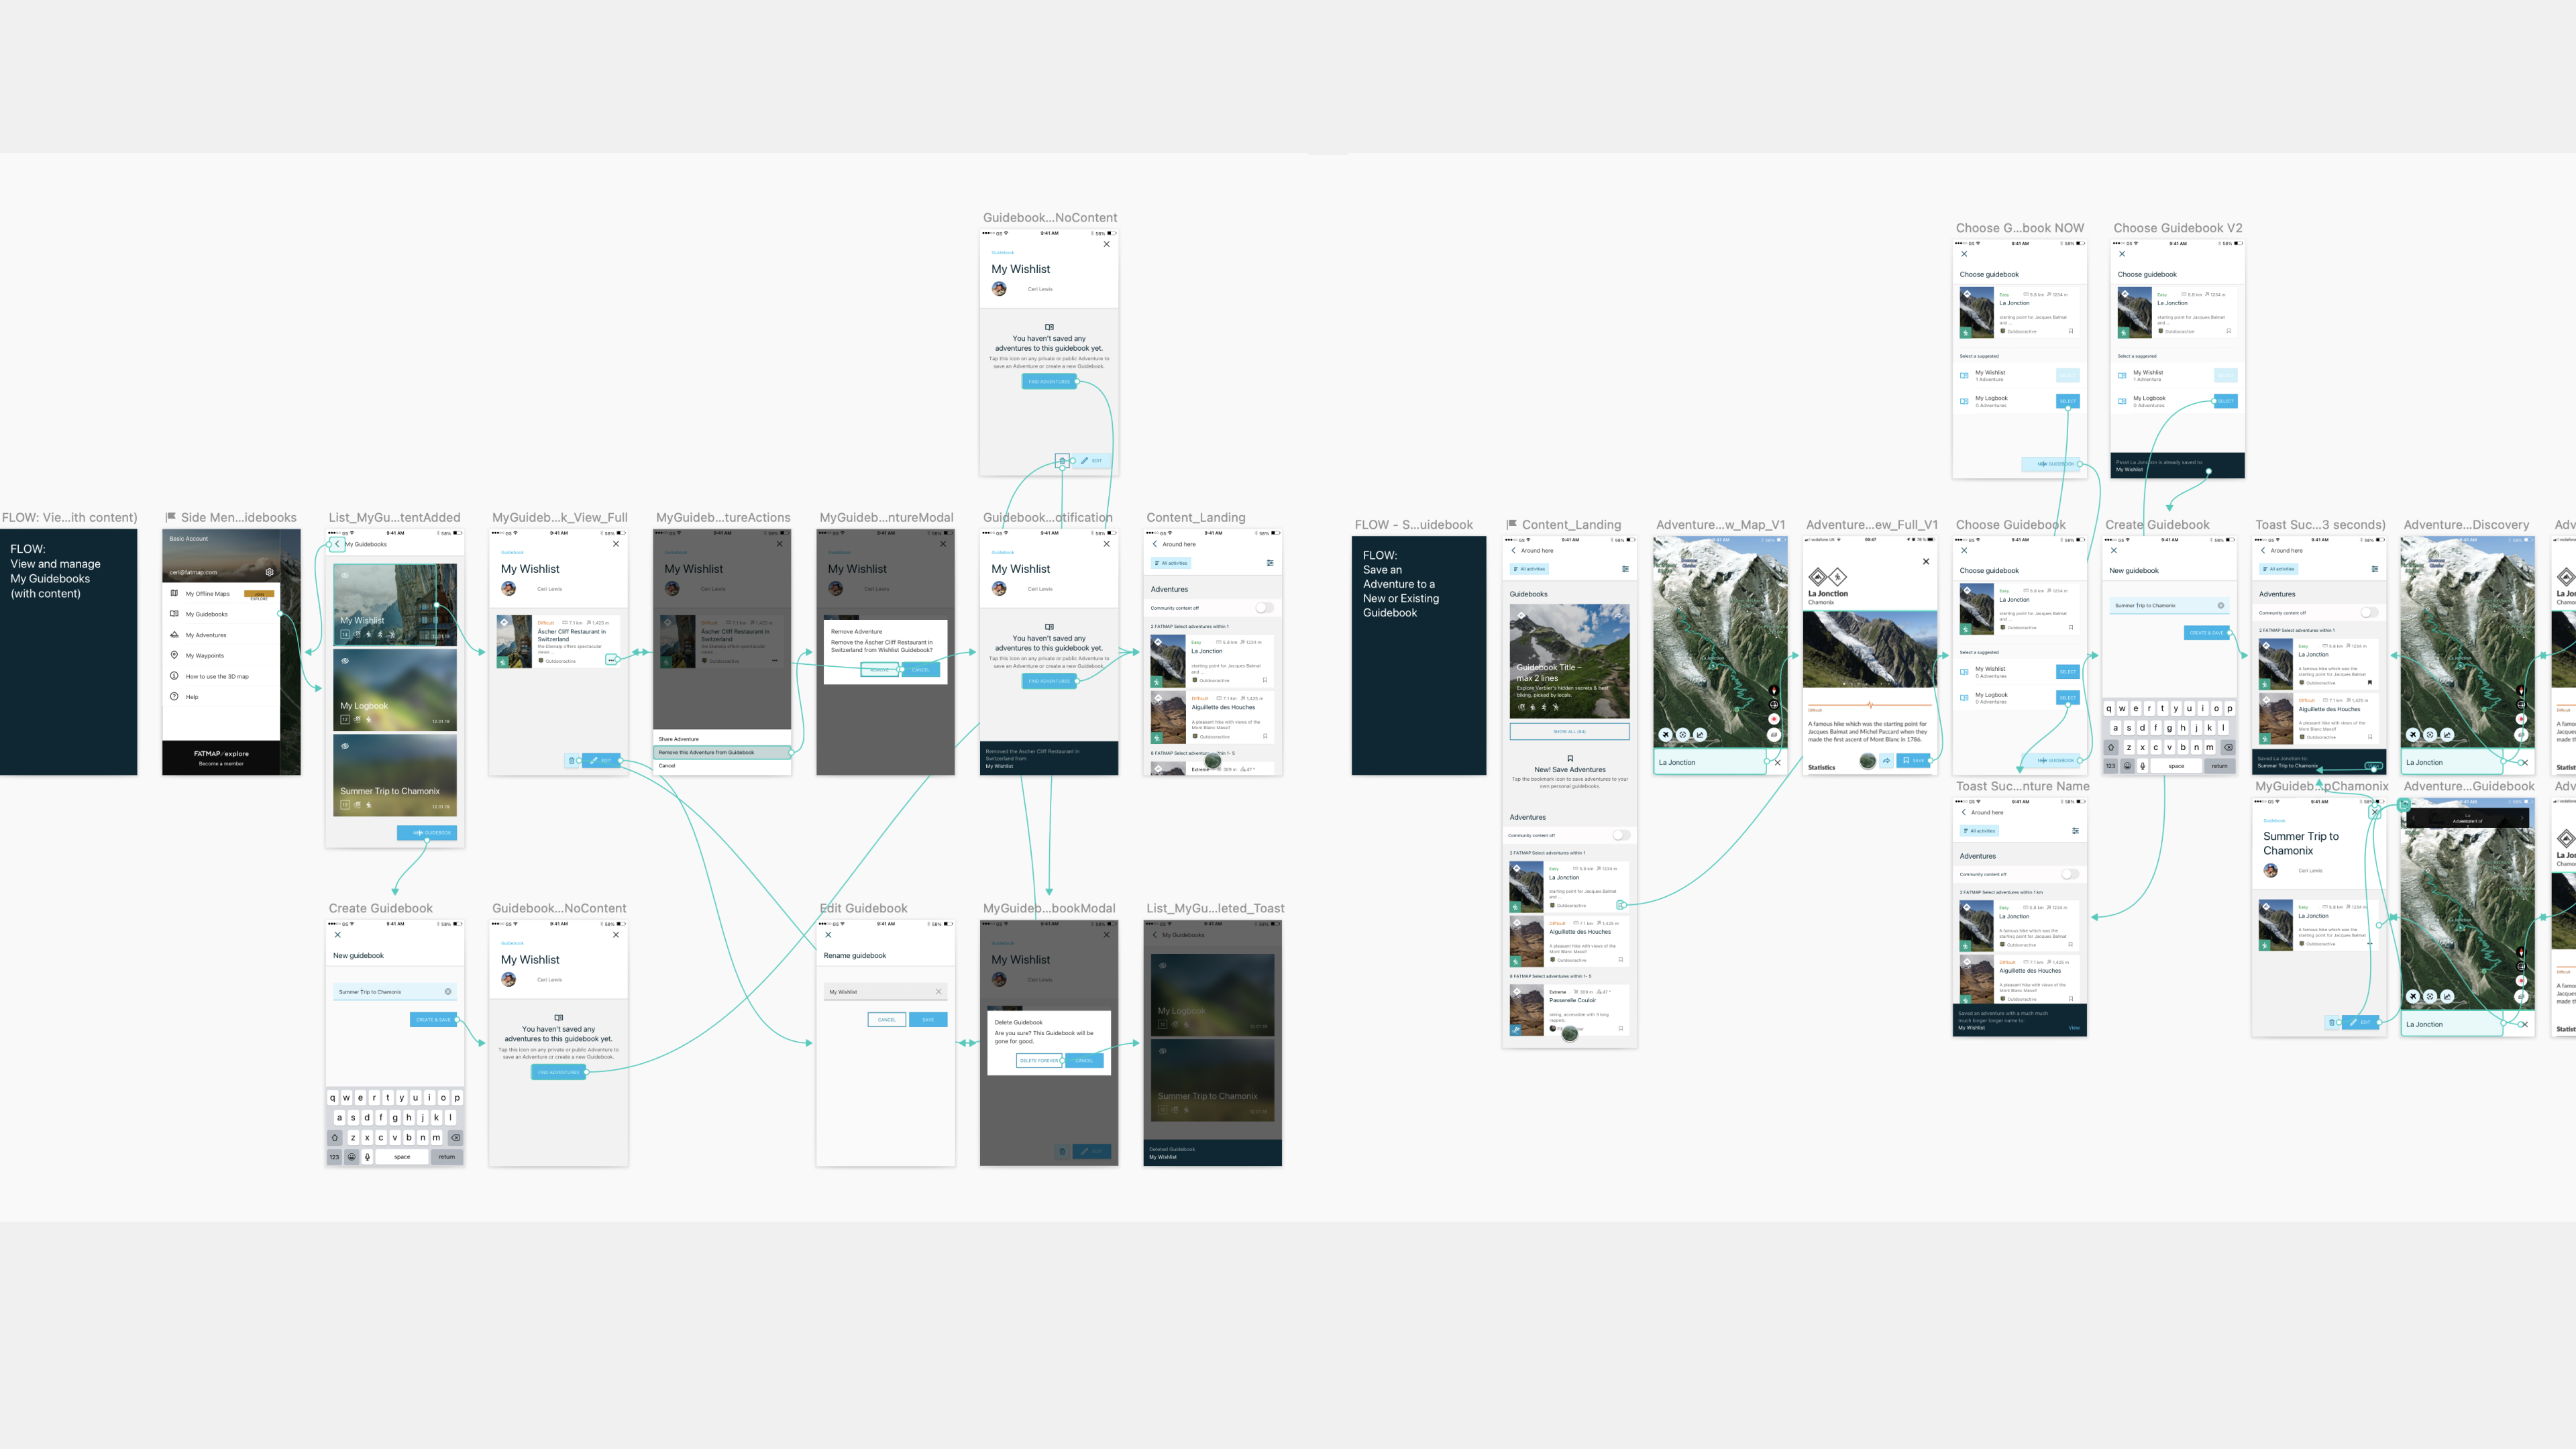2576x1449 pixels.
Task: Close the La Jonction detail in Adventure...ew_Full_V1
Action: point(1926,561)
